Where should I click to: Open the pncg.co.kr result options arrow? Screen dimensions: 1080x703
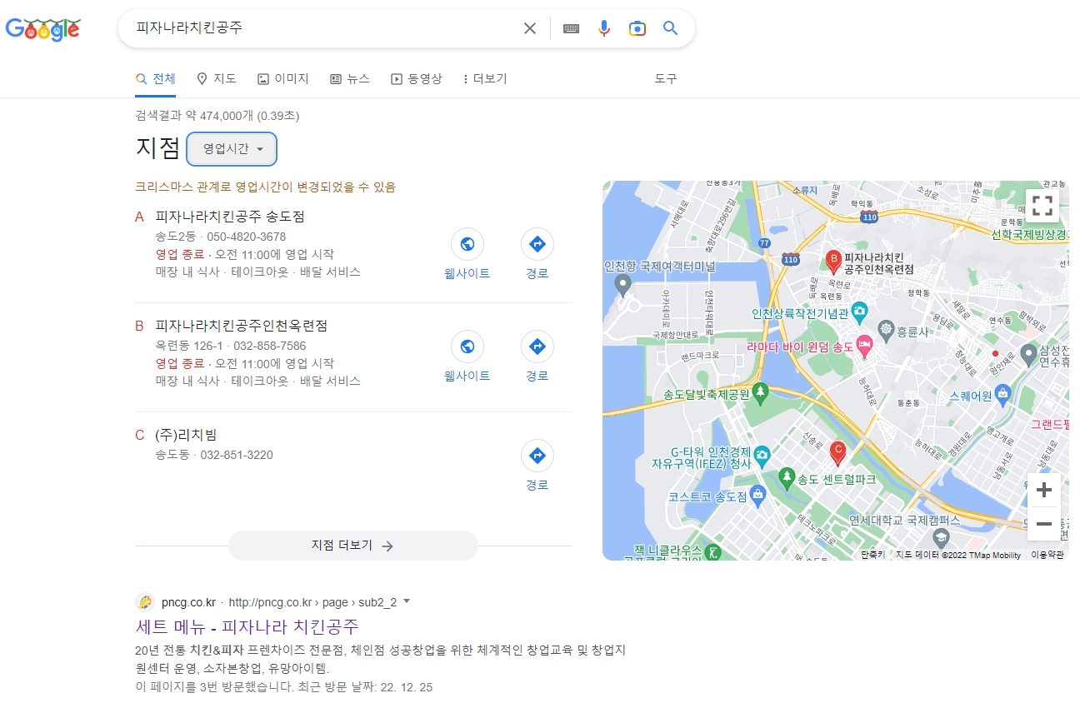tap(407, 601)
